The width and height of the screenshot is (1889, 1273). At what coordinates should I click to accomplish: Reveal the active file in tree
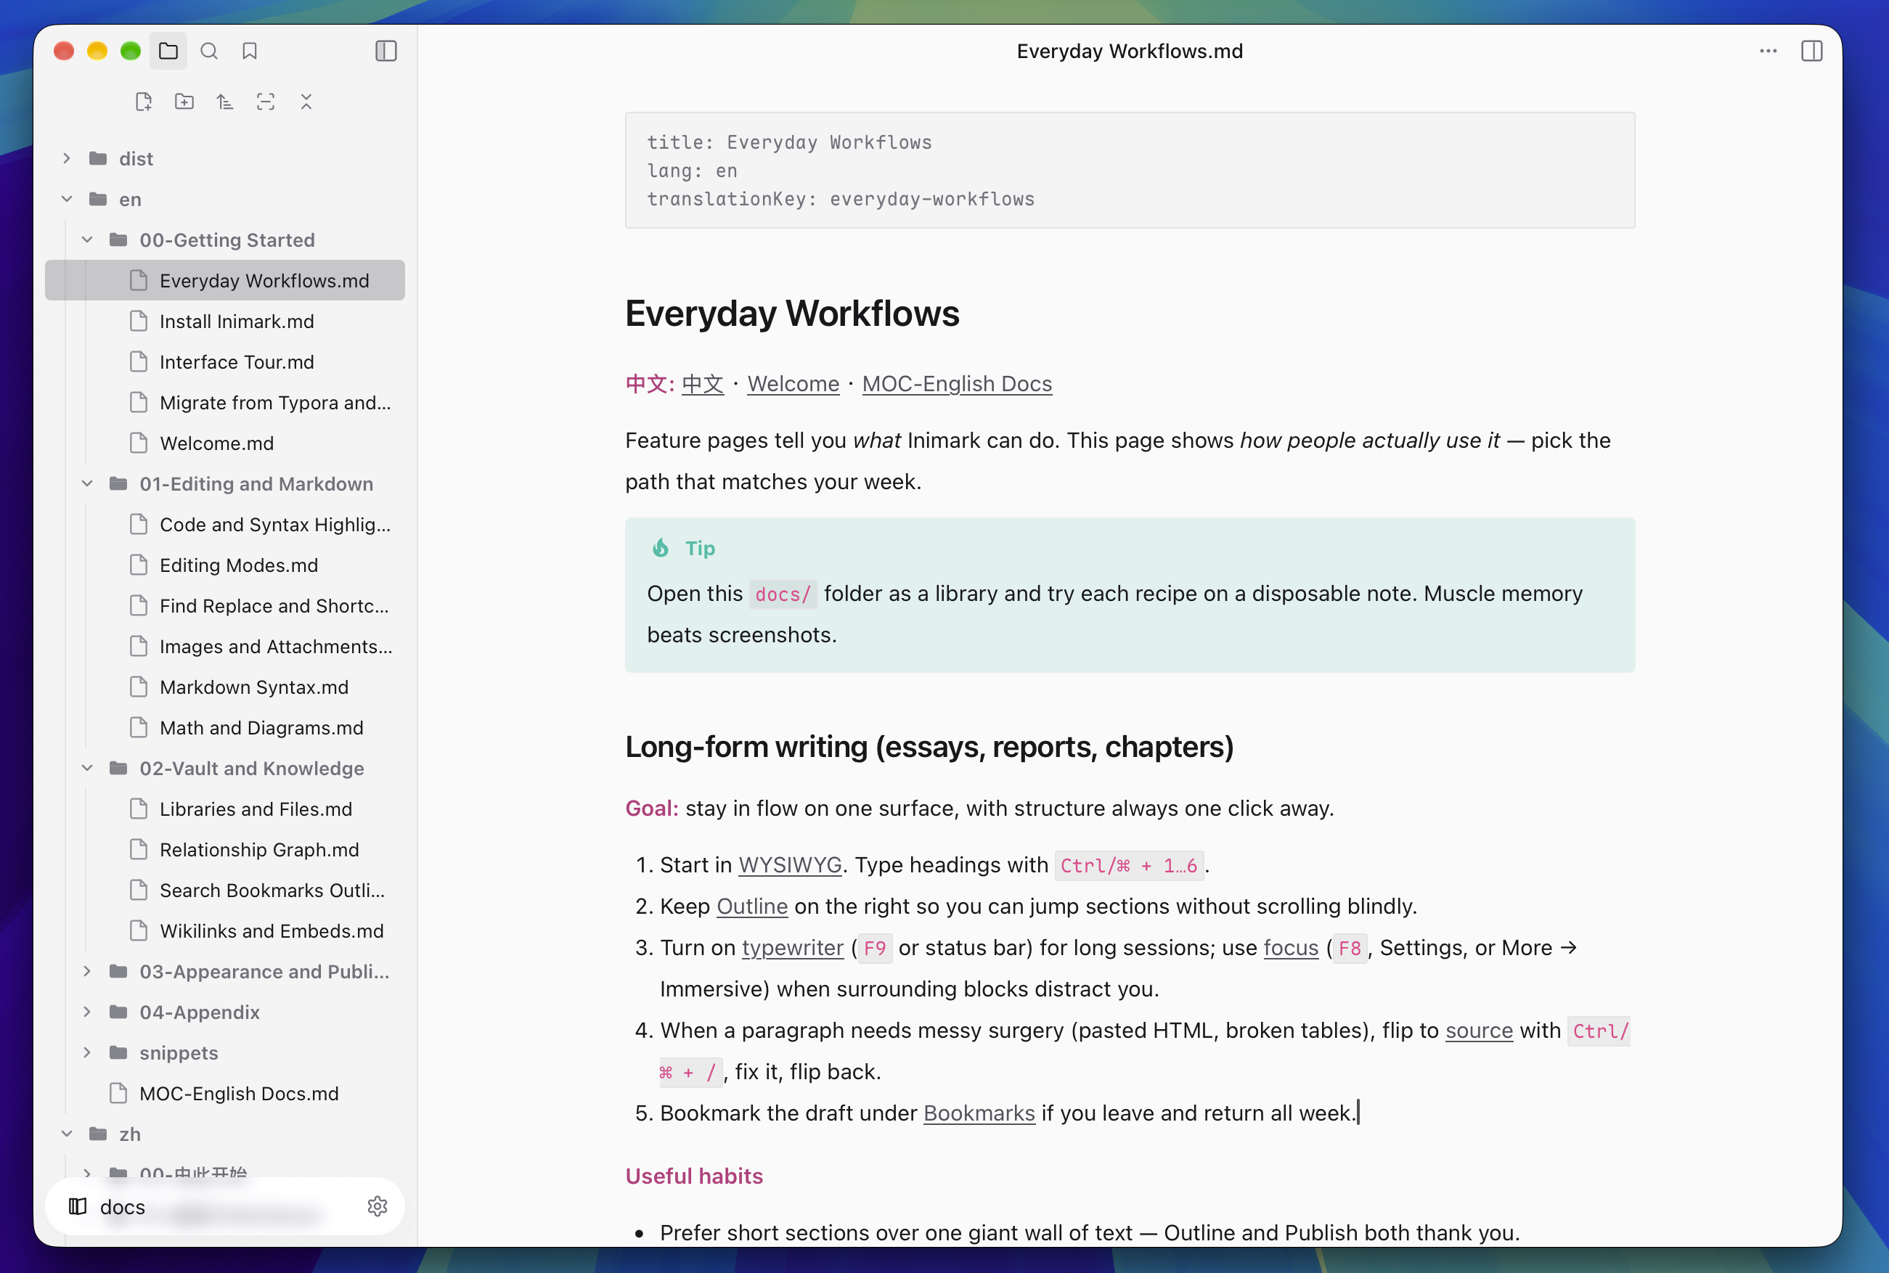[x=266, y=102]
